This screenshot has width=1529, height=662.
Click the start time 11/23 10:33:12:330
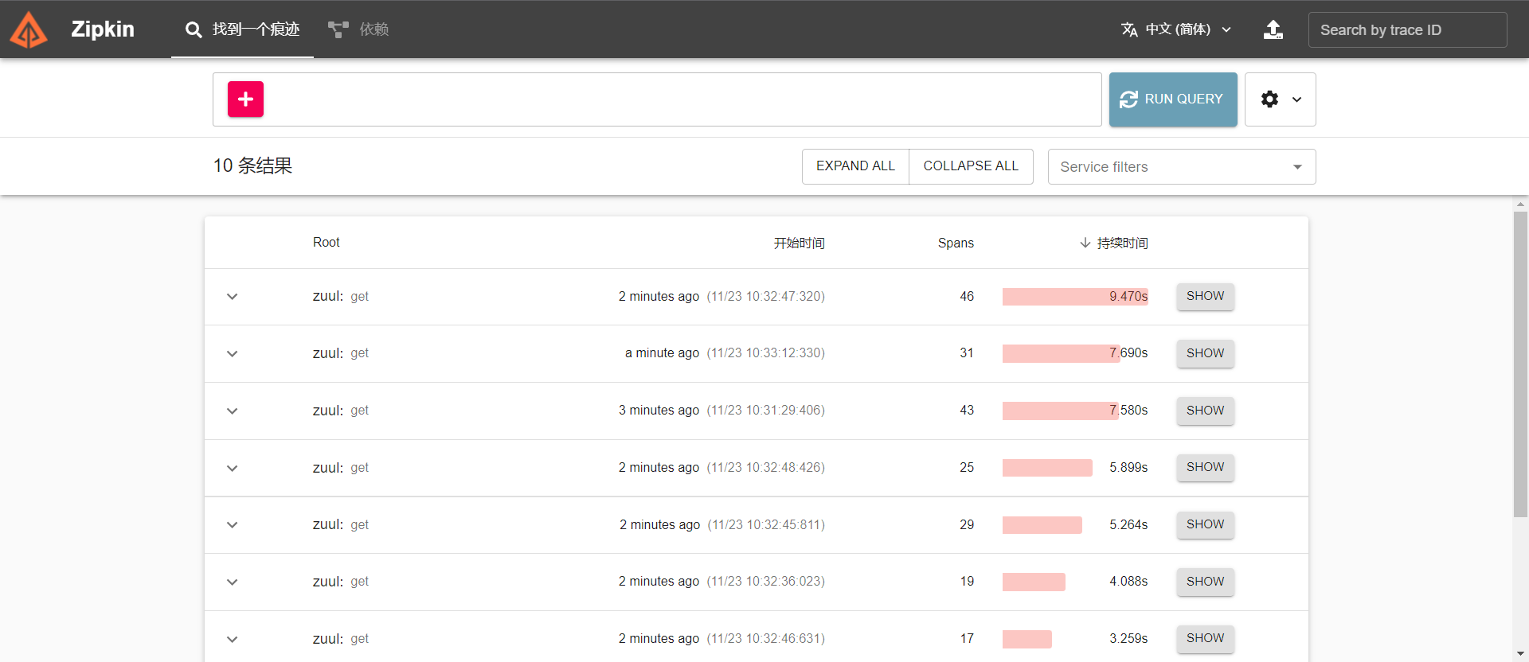click(765, 353)
